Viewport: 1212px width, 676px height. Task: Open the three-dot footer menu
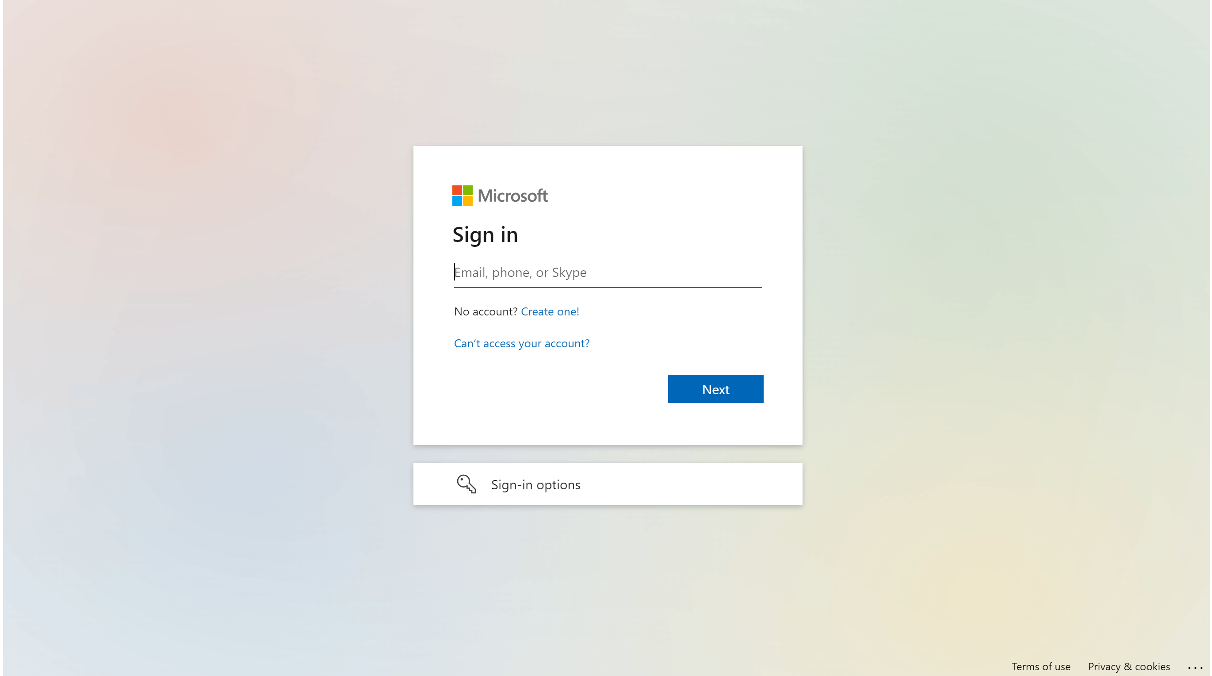1195,667
